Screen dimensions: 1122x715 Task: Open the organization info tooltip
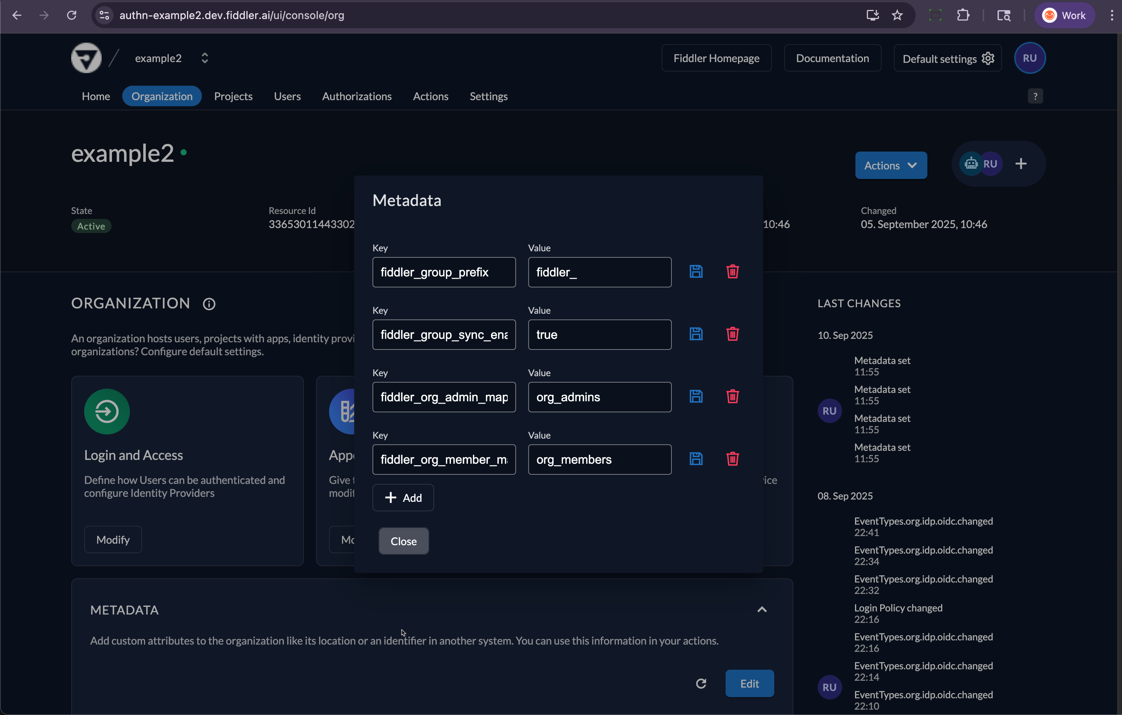coord(209,304)
